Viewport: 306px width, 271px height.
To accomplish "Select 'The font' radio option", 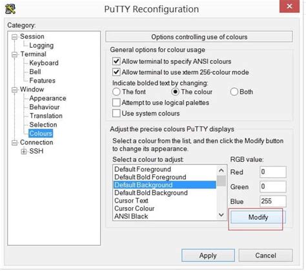I will [x=116, y=92].
